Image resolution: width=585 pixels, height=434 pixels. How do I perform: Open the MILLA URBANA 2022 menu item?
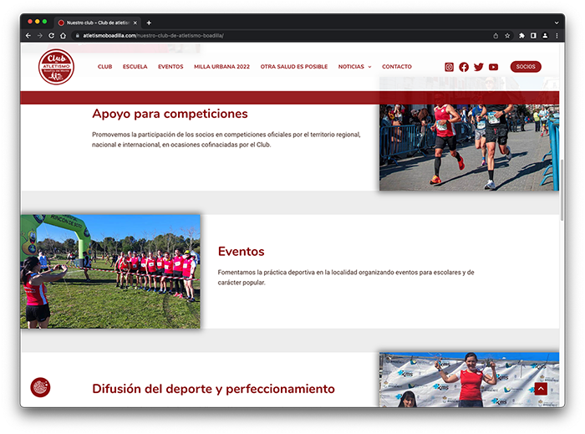[x=221, y=66]
